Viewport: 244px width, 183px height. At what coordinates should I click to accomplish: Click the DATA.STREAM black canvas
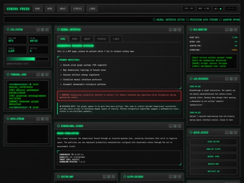click(x=28, y=134)
